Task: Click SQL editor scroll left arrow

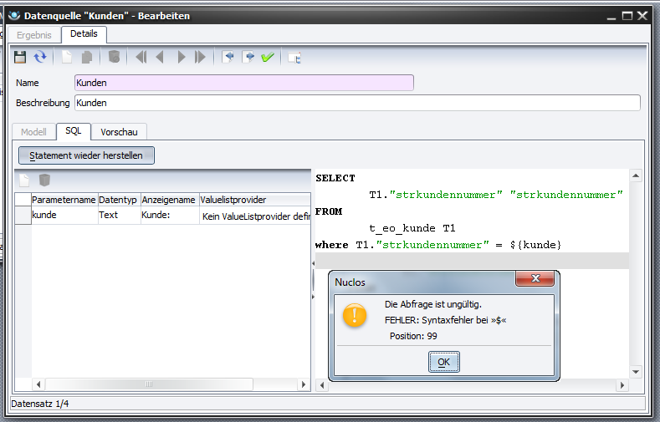Action: click(322, 385)
